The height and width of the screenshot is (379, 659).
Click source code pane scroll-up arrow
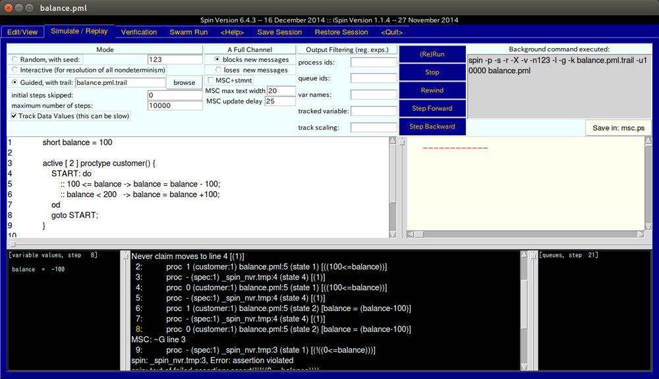pos(393,140)
